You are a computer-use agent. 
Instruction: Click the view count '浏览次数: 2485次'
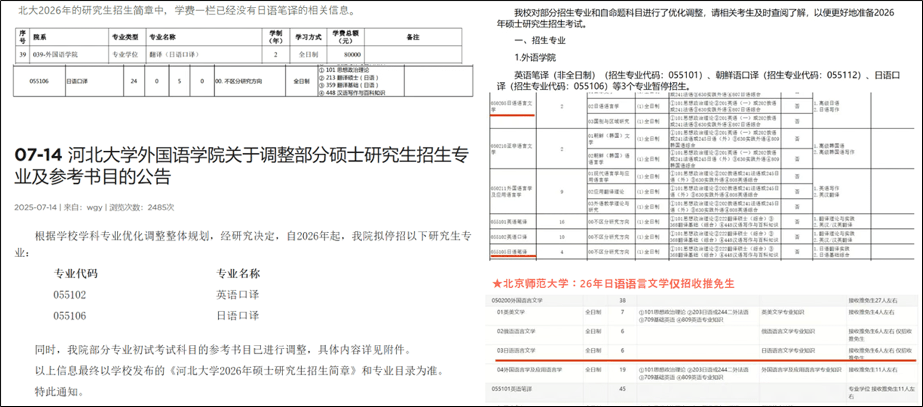point(142,208)
